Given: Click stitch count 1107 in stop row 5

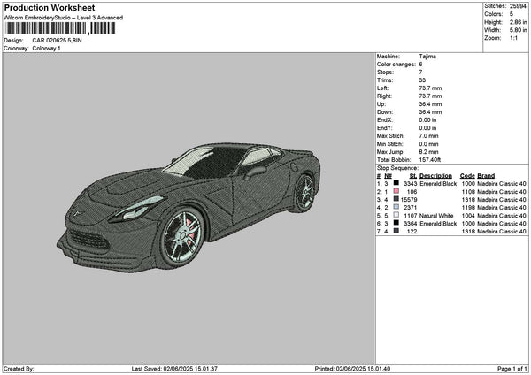Looking at the screenshot, I should (x=411, y=216).
